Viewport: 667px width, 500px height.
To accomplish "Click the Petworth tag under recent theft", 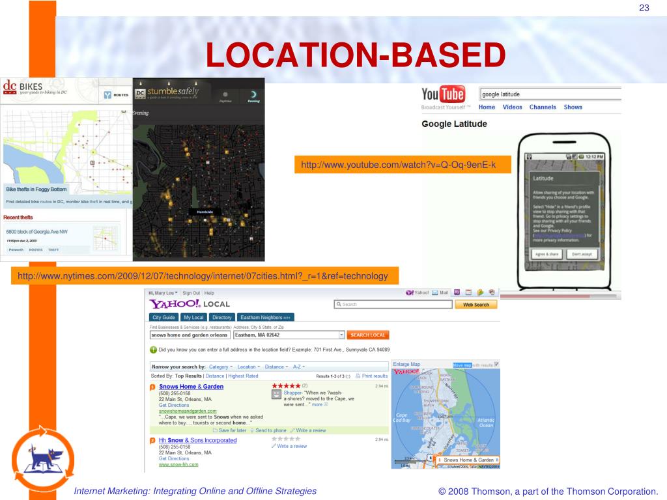I will coord(16,249).
